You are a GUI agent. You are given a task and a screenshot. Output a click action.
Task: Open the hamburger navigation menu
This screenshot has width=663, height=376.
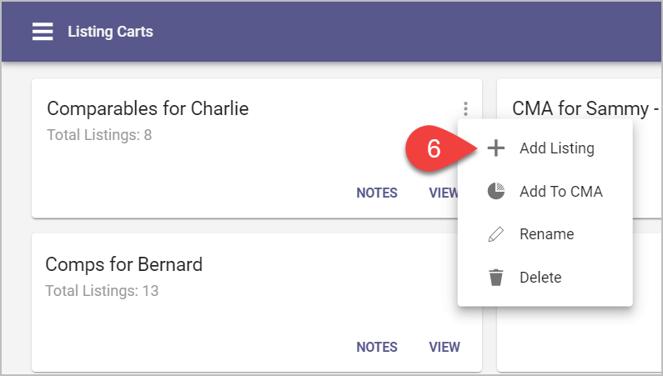[43, 31]
